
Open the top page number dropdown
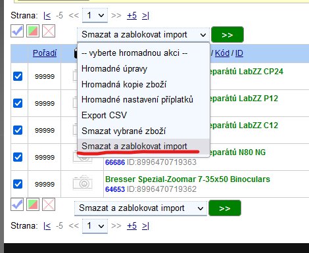tap(95, 15)
